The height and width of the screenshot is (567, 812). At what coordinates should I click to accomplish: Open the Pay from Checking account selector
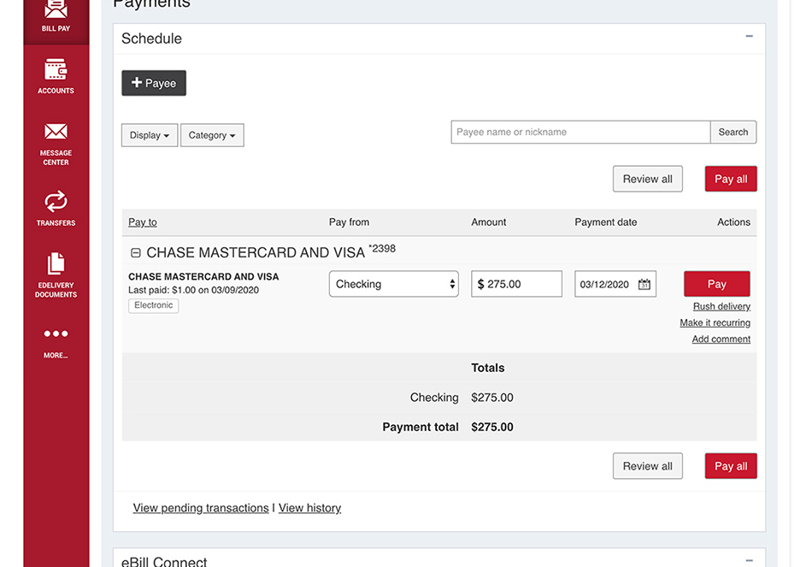pos(393,284)
